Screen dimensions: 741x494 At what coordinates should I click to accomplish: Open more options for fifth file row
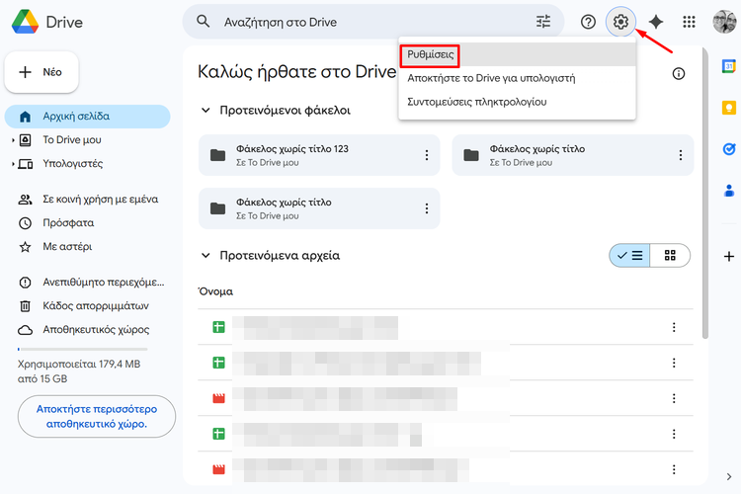pos(674,469)
